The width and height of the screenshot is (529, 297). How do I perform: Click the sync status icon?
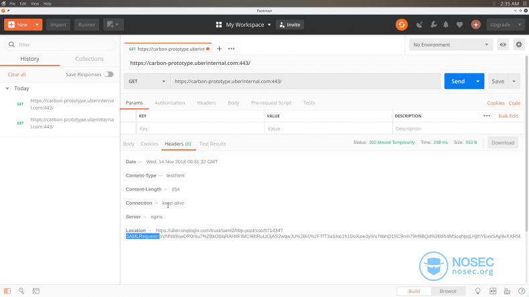402,25
